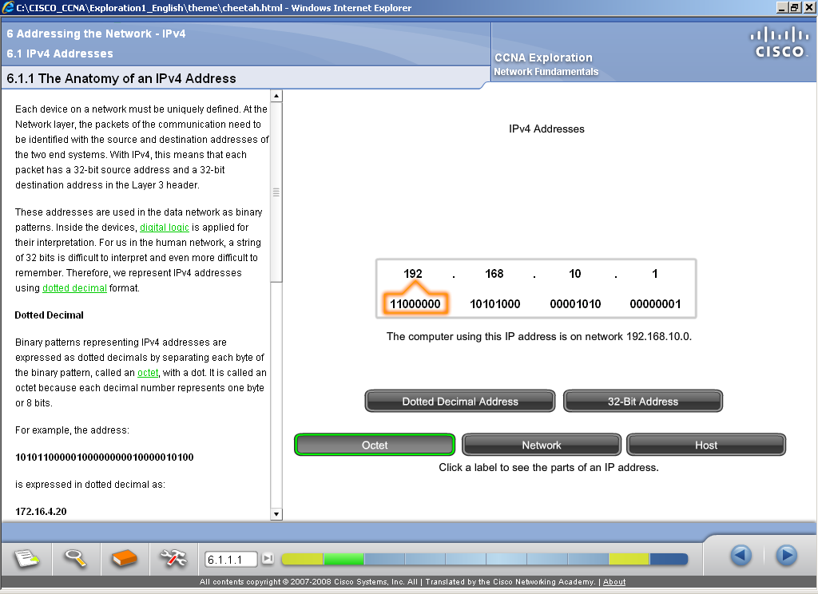Click the Cisco logo
This screenshot has width=818, height=594.
[x=780, y=42]
